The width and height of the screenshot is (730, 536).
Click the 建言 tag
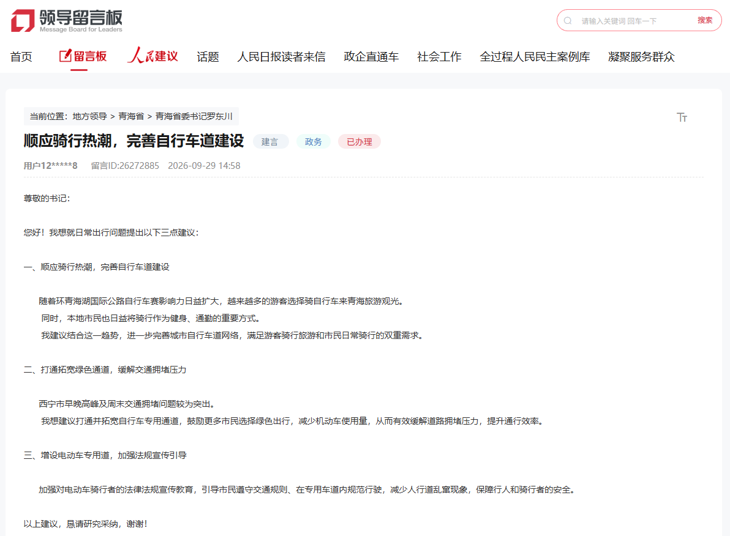pos(270,142)
